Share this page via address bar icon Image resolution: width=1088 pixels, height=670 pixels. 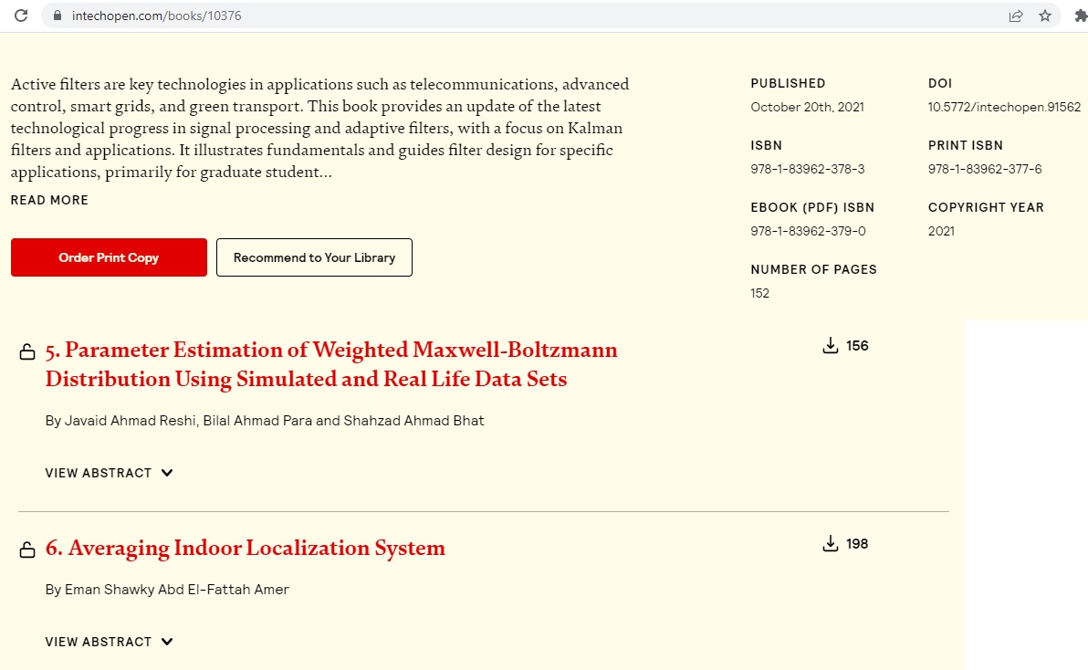point(1016,16)
